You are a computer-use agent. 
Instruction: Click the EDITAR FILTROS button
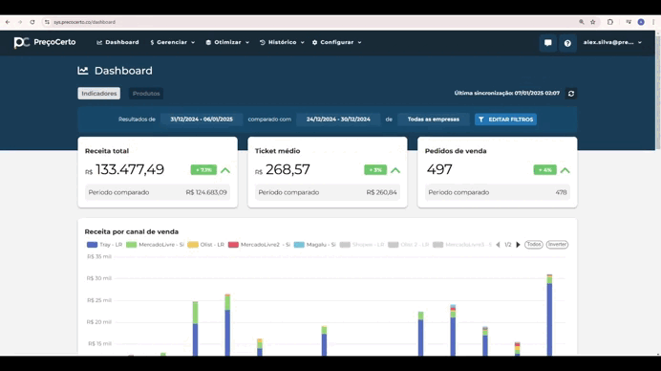505,120
